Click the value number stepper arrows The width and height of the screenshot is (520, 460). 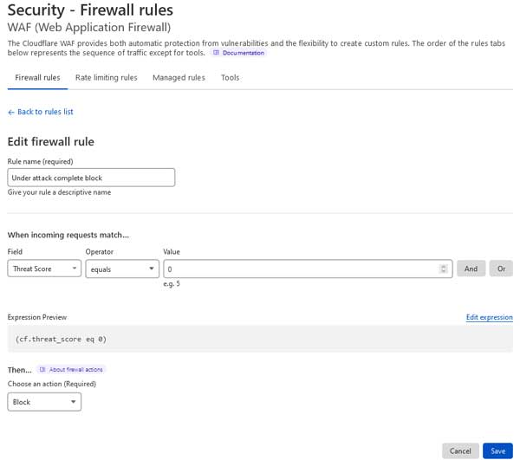click(444, 269)
